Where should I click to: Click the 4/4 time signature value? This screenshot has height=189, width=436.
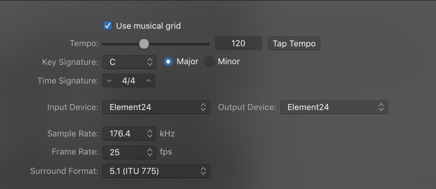click(129, 80)
